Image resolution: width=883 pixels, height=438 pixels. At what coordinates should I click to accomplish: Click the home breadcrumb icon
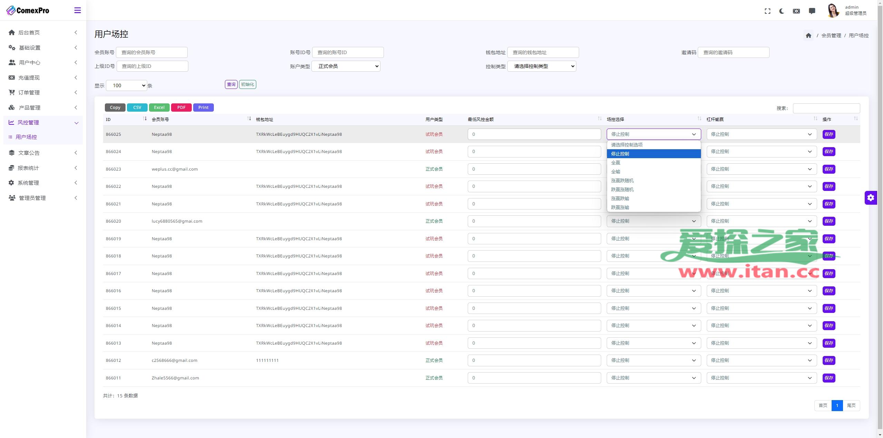coord(808,35)
